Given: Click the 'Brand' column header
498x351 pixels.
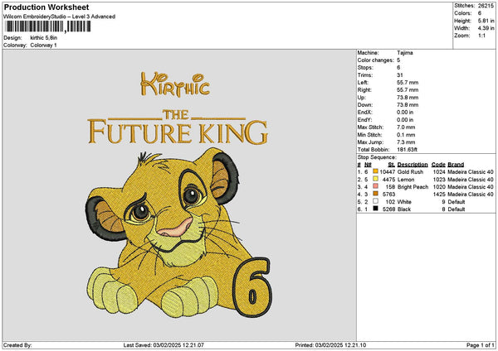Looking at the screenshot, I should (456, 165).
